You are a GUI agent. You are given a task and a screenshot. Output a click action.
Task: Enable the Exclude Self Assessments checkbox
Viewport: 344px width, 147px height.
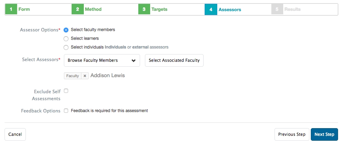click(x=66, y=91)
